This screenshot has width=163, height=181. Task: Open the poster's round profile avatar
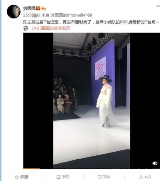(14, 12)
